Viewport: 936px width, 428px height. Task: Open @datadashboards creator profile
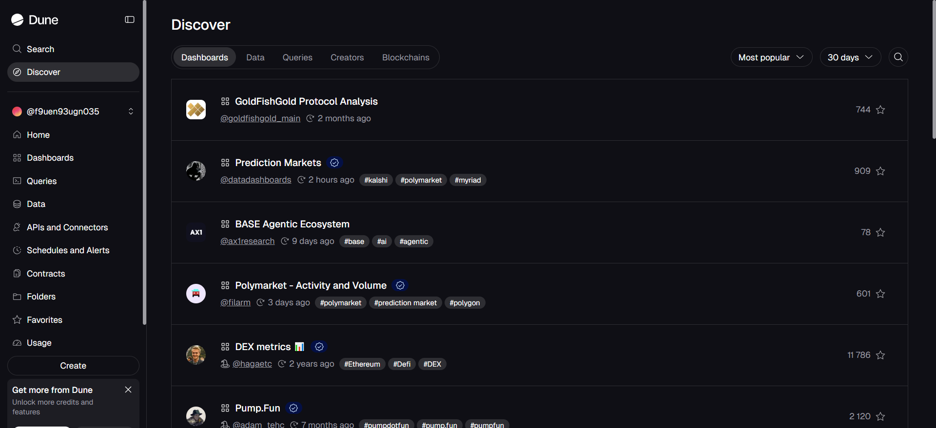click(255, 180)
